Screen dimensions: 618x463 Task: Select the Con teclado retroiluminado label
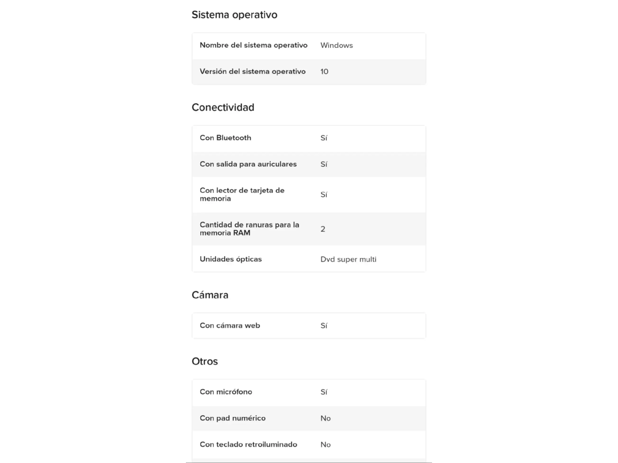248,445
